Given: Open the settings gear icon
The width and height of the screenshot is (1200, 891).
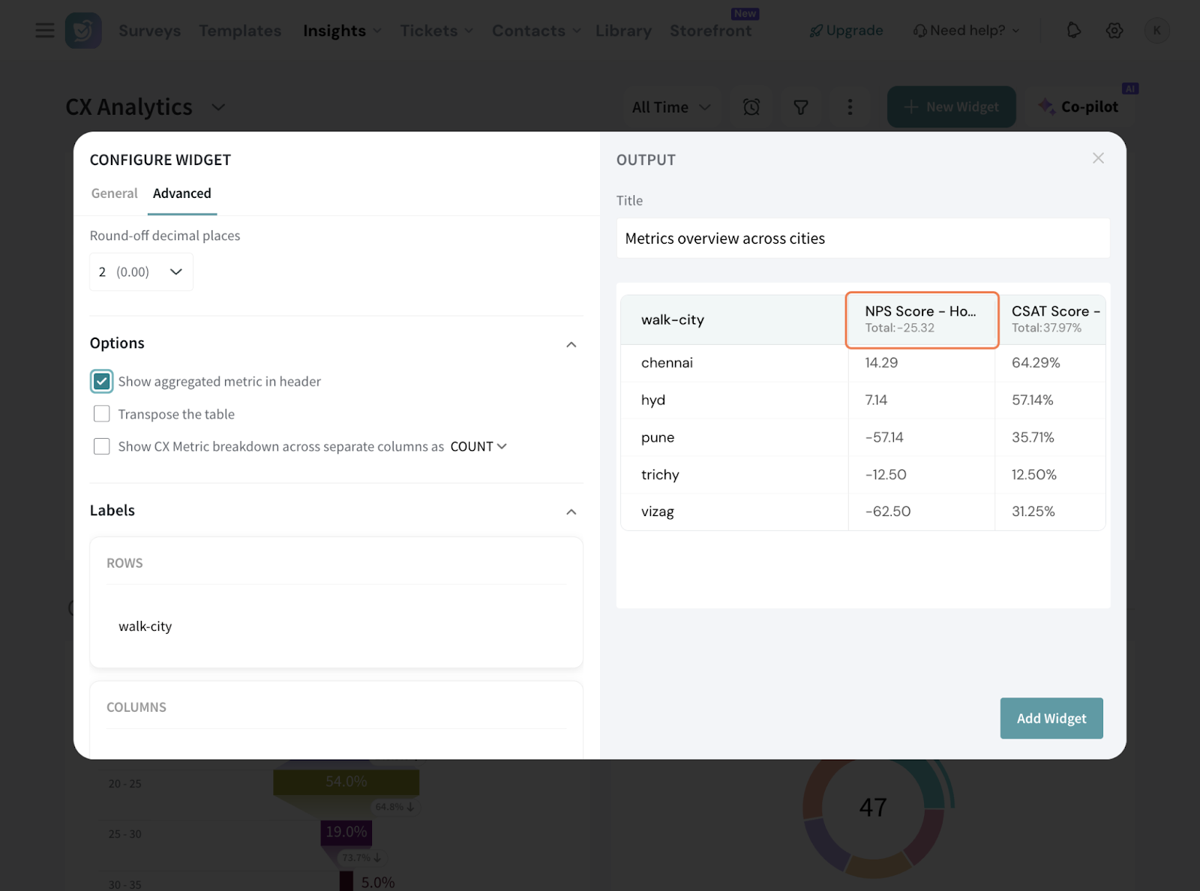Looking at the screenshot, I should pos(1114,31).
